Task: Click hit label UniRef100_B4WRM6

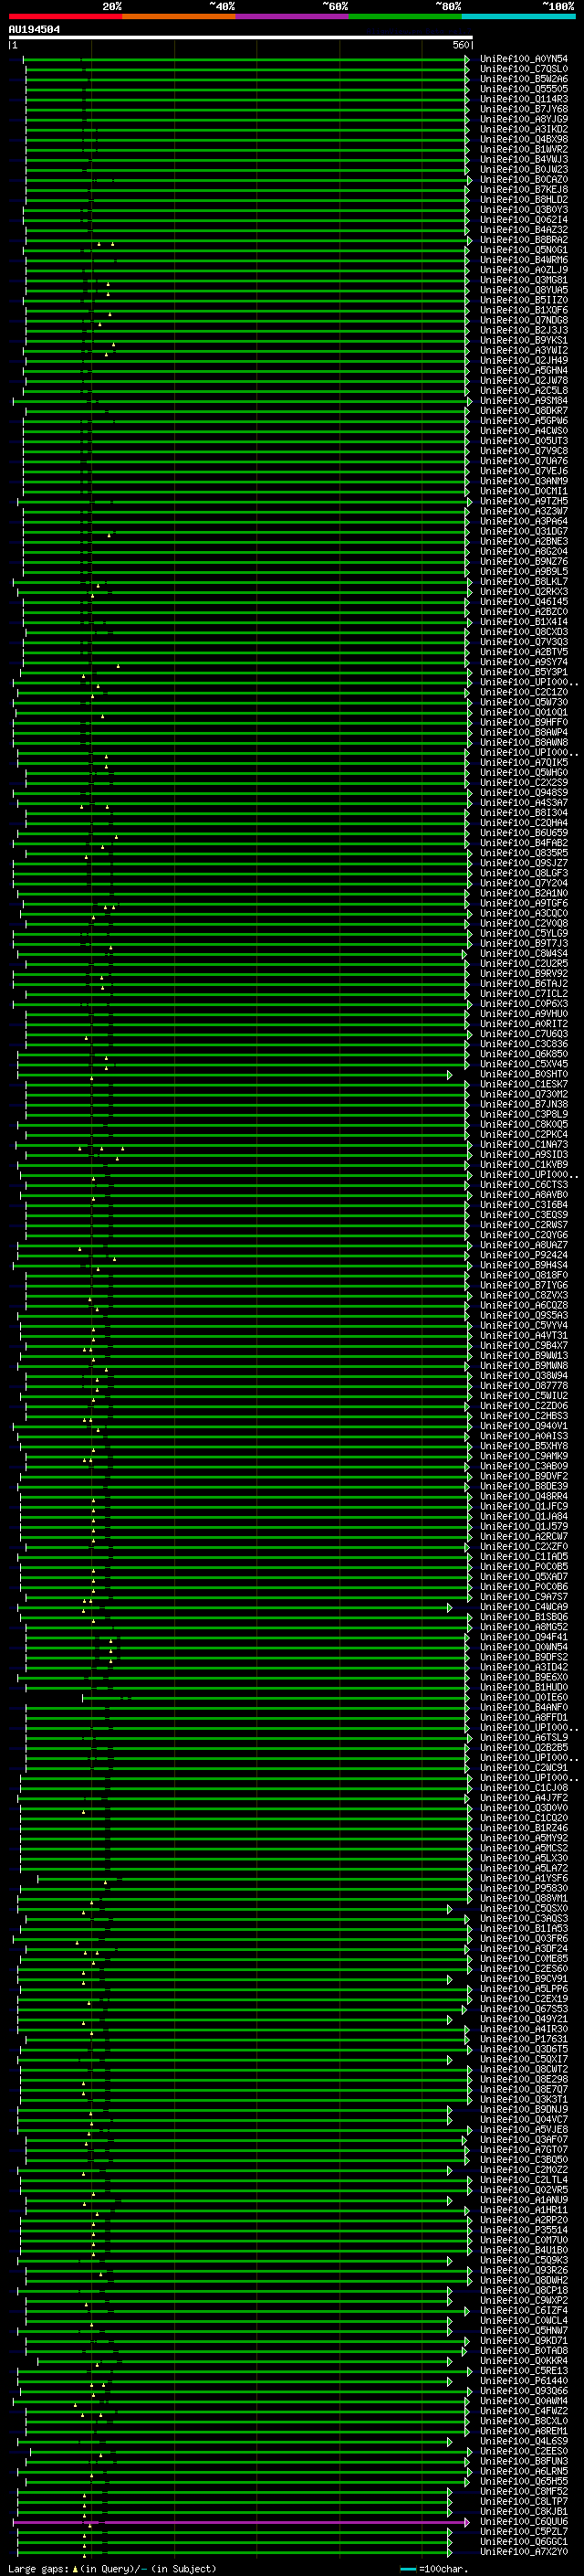Action: (x=524, y=260)
